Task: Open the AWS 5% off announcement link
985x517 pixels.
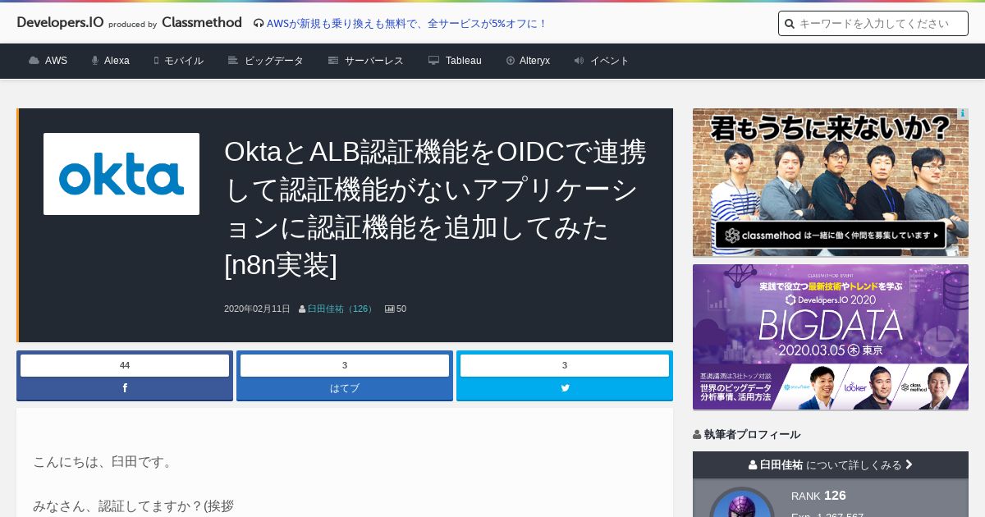Action: [x=407, y=24]
